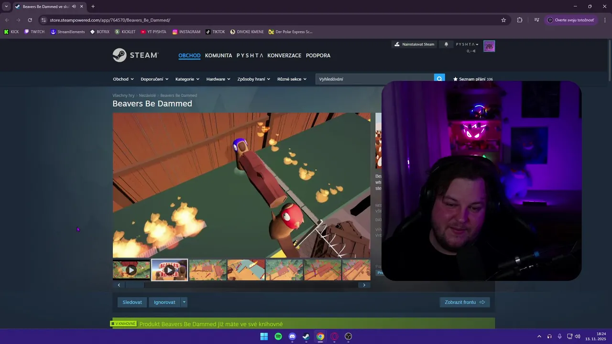The height and width of the screenshot is (344, 612).
Task: Open the INSTAGRAM bookmark
Action: [186, 32]
